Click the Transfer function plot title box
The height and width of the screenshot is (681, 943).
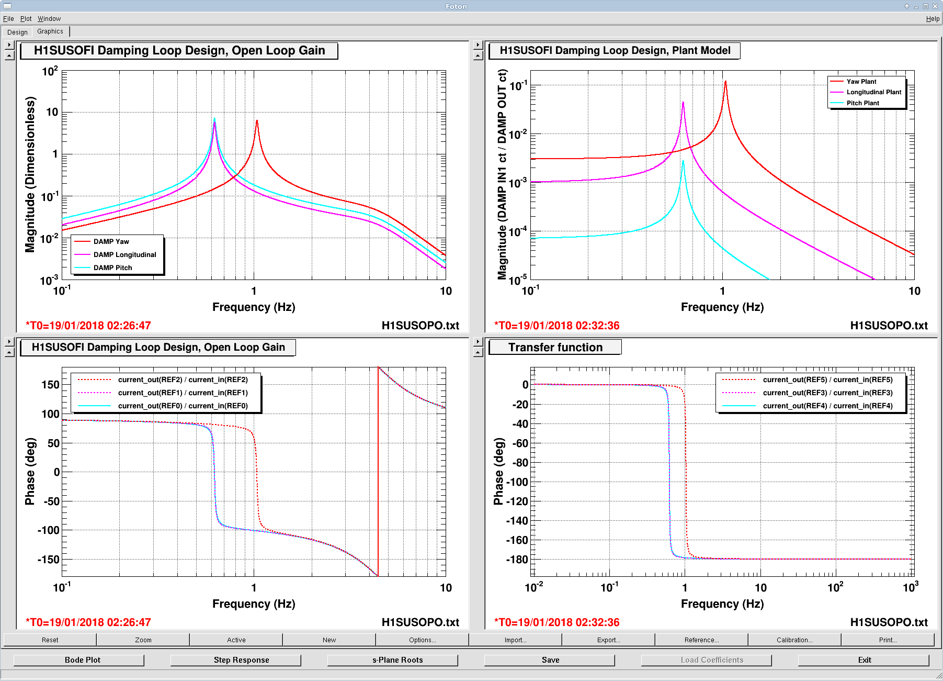(x=555, y=348)
